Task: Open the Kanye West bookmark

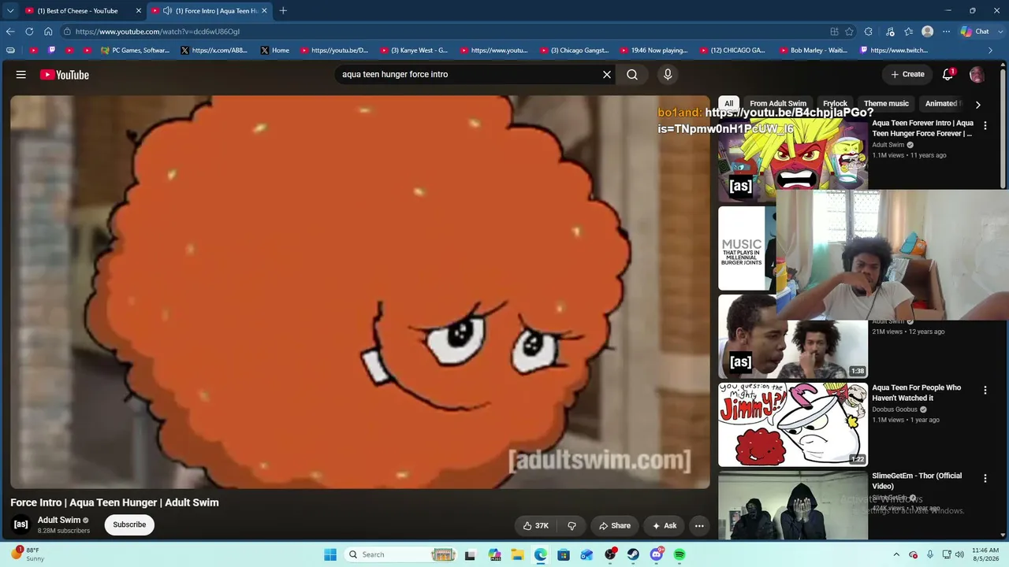Action: (x=414, y=50)
